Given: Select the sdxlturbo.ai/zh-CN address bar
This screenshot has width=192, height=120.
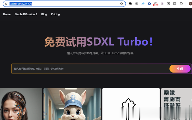Looking at the screenshot, I should pos(64,4).
